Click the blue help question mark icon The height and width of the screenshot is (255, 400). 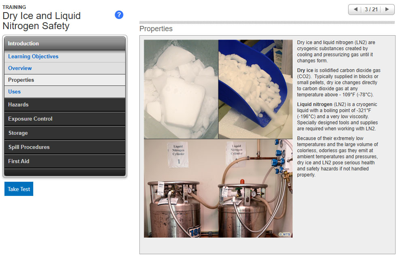pos(119,15)
